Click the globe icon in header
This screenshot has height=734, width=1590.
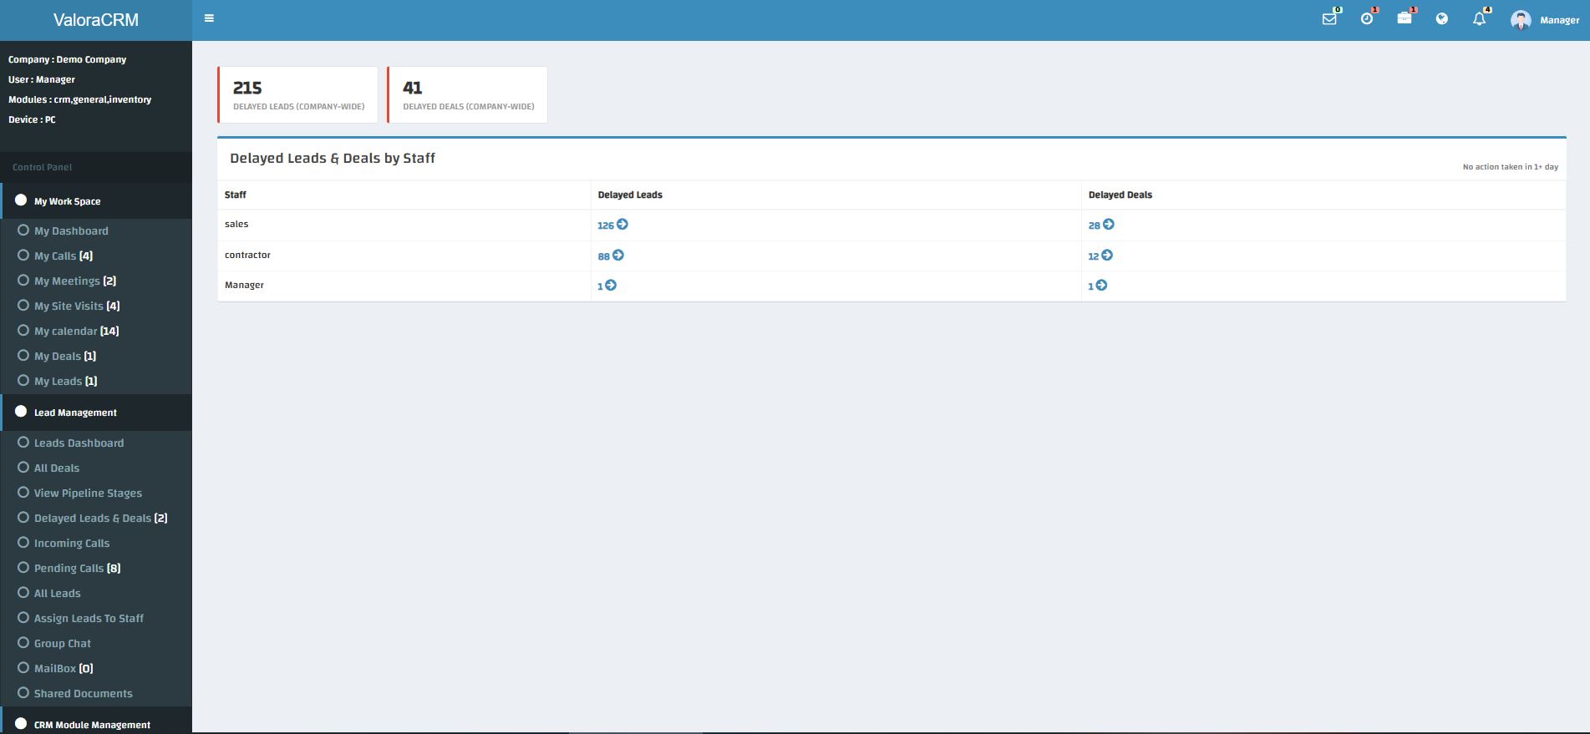point(1442,18)
